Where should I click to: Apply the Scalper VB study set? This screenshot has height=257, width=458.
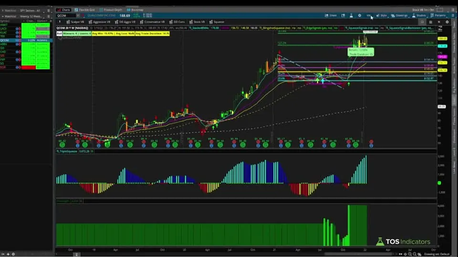pos(75,22)
